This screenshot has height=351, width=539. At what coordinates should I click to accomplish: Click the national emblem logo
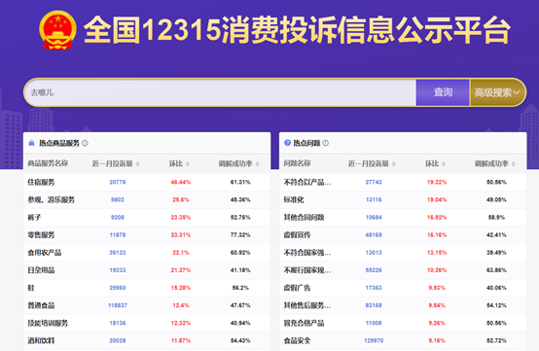click(x=57, y=30)
